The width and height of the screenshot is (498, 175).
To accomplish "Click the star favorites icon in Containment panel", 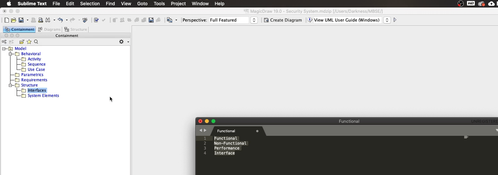I will tap(29, 42).
